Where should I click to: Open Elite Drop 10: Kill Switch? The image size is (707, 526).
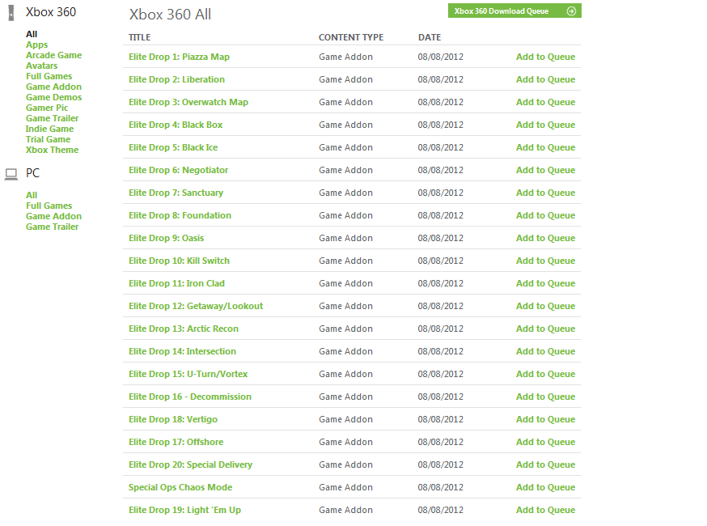pos(179,261)
